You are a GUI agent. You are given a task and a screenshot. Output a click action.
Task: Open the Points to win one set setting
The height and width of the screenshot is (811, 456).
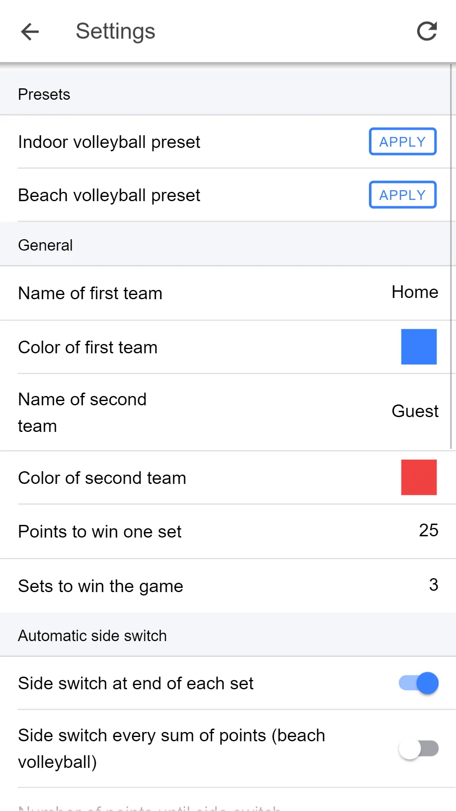(228, 532)
